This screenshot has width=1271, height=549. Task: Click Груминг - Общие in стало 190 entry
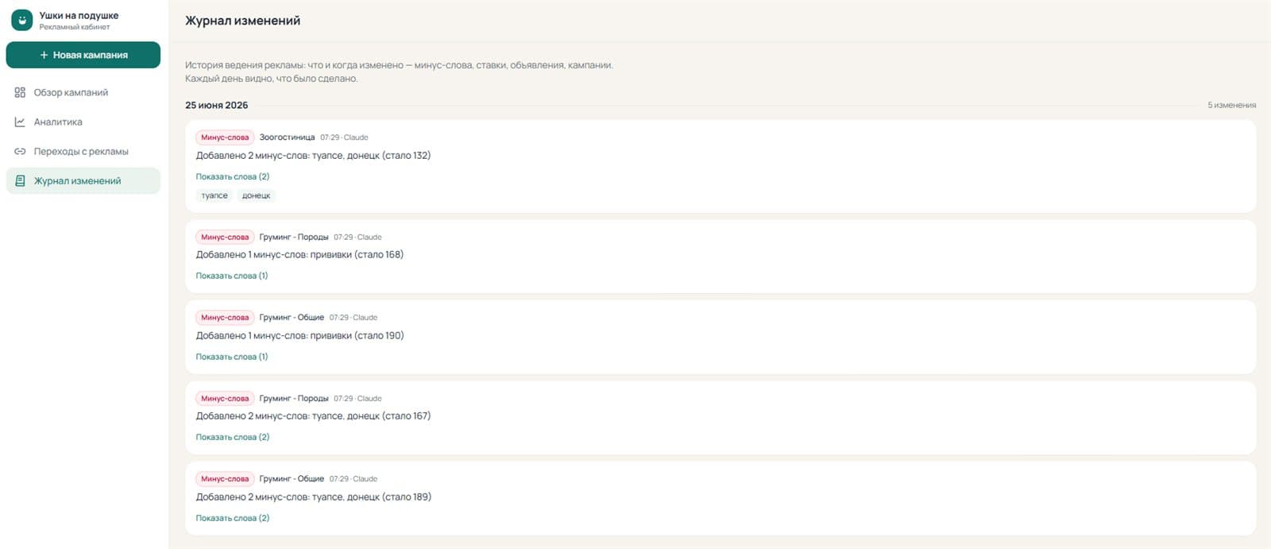[x=292, y=317]
